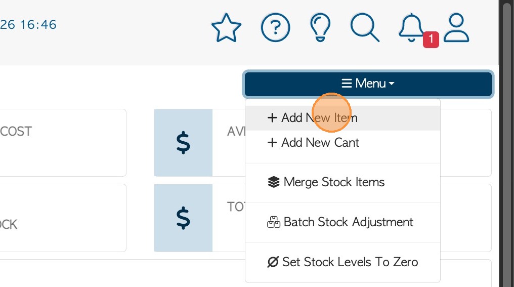The image size is (514, 287).
Task: Choose Set Stock Levels To Zero
Action: tap(350, 262)
